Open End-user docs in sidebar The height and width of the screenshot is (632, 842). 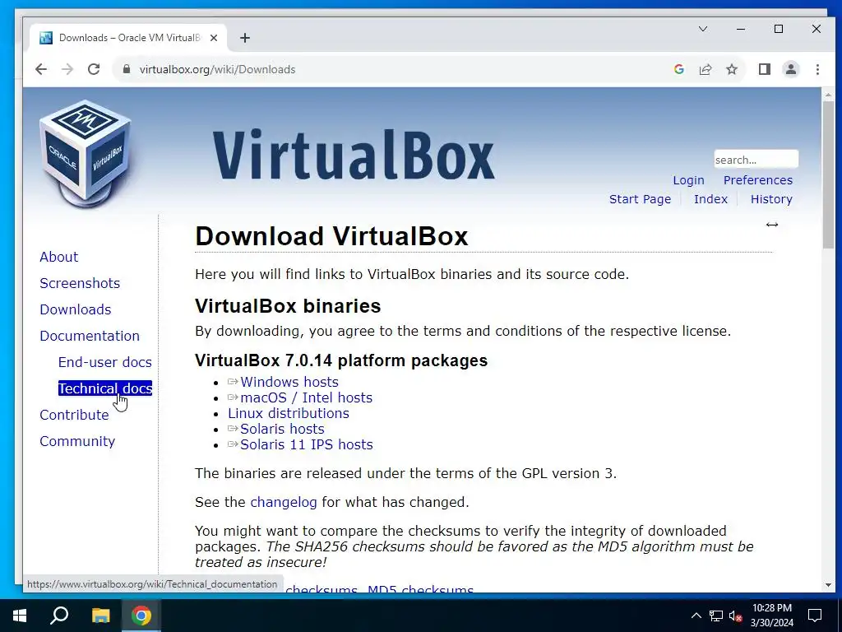[104, 362]
